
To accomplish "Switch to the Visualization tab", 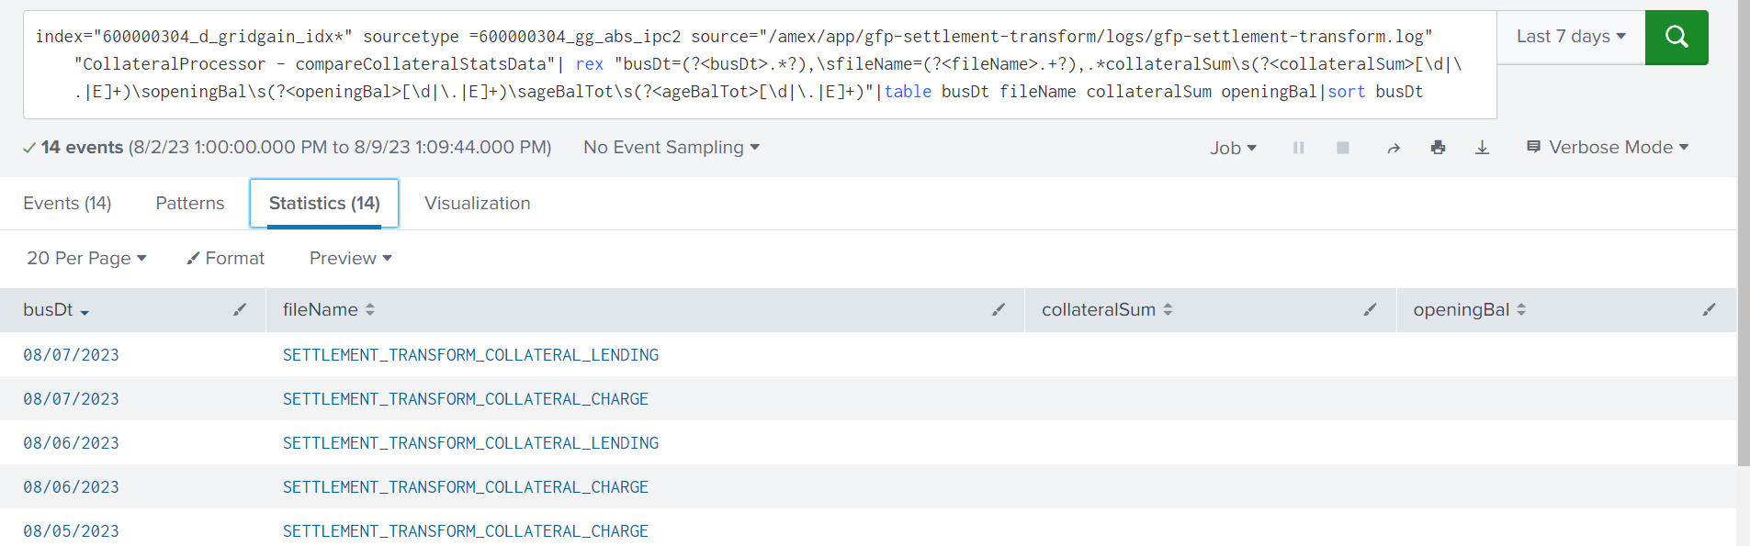I will [478, 203].
